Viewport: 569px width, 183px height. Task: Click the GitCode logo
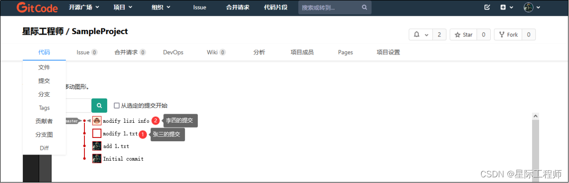click(37, 8)
